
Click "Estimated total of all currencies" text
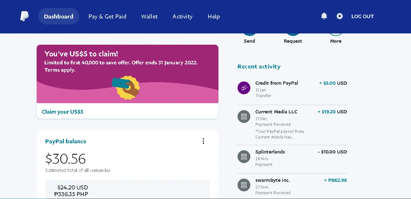pyautogui.click(x=78, y=170)
